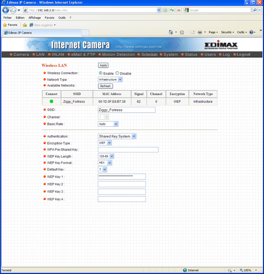The height and width of the screenshot is (274, 264).
Task: Click the Edimax logo
Action: coord(221,45)
